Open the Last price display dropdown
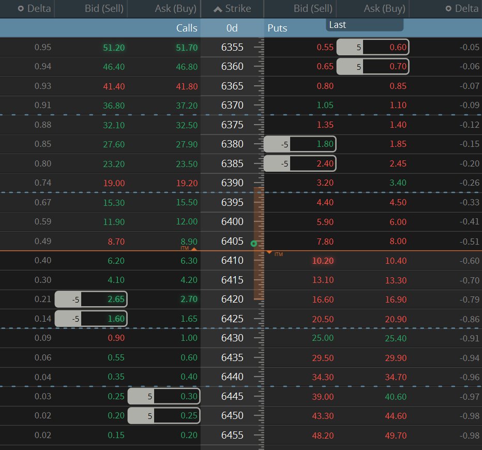 [364, 24]
